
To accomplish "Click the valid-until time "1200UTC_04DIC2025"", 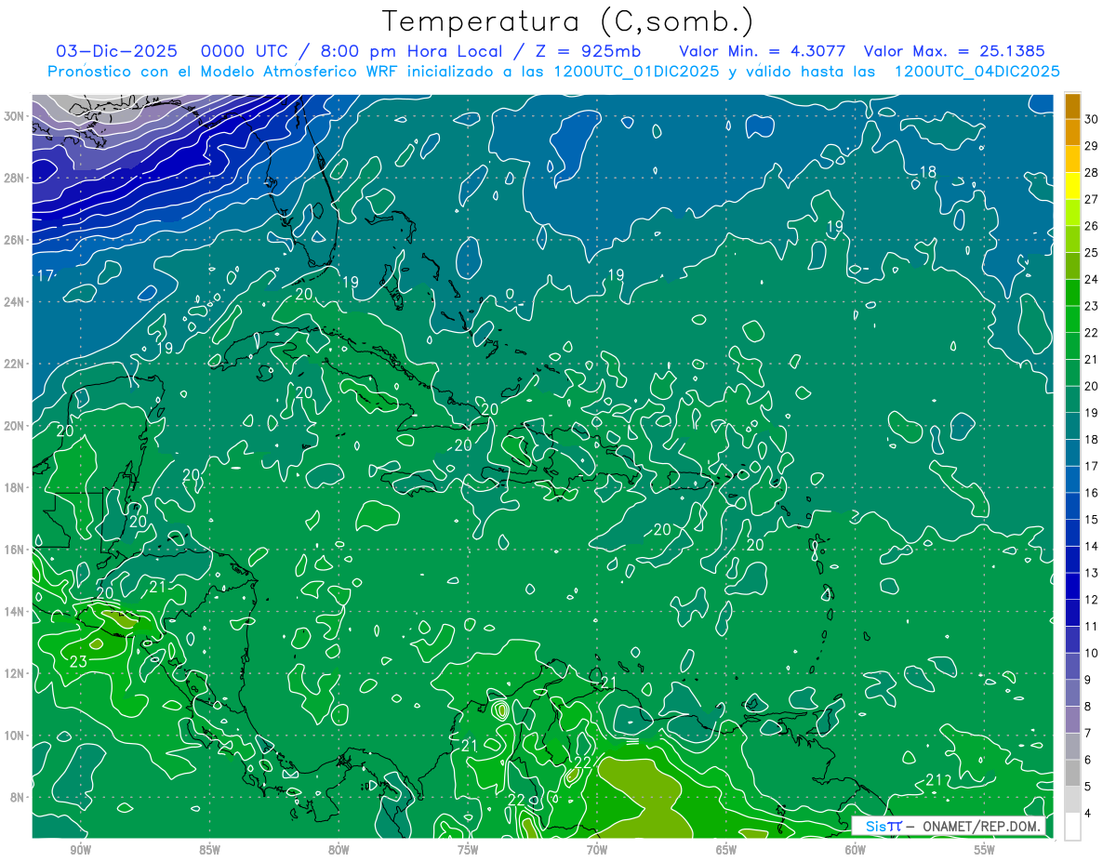I will tap(976, 72).
